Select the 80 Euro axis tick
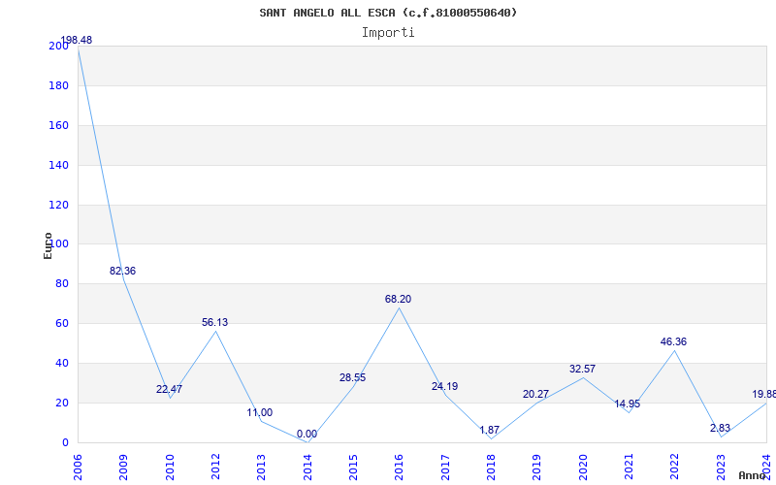The height and width of the screenshot is (485, 776). tap(61, 284)
